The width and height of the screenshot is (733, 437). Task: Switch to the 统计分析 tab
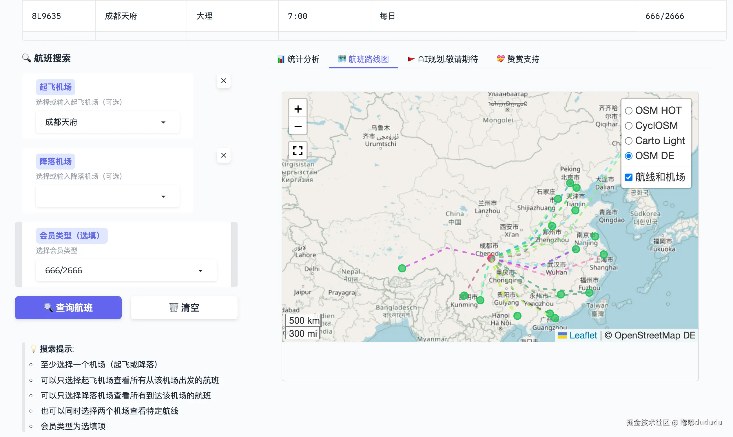point(298,59)
